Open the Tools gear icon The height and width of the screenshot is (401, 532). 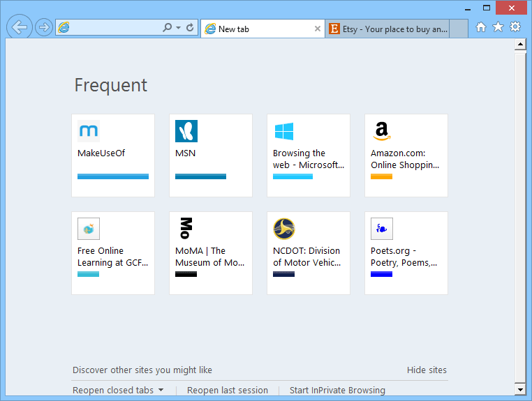point(515,27)
